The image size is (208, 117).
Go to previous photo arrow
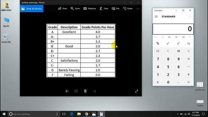coord(67,91)
